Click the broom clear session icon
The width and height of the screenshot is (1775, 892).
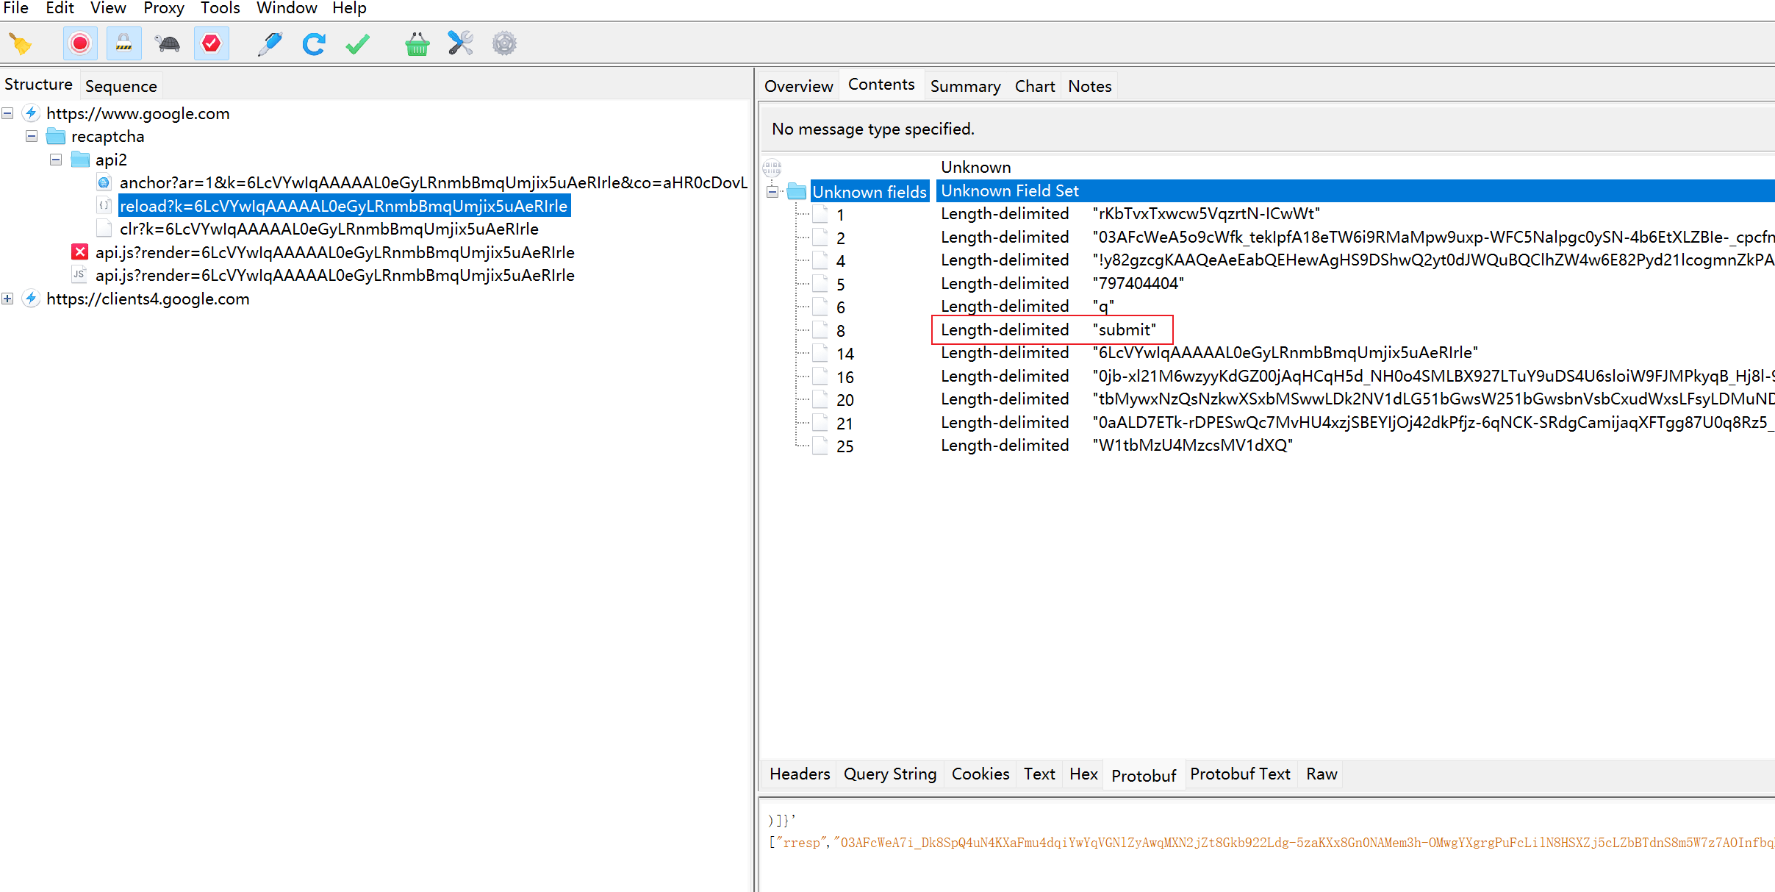[x=21, y=44]
